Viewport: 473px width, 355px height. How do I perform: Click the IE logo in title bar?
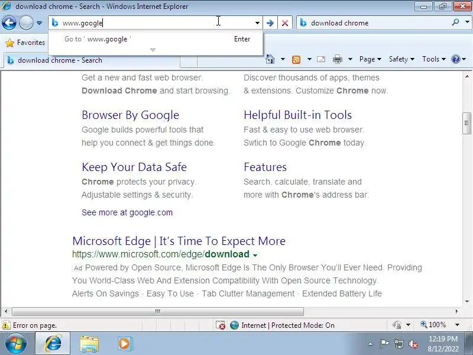[x=7, y=6]
